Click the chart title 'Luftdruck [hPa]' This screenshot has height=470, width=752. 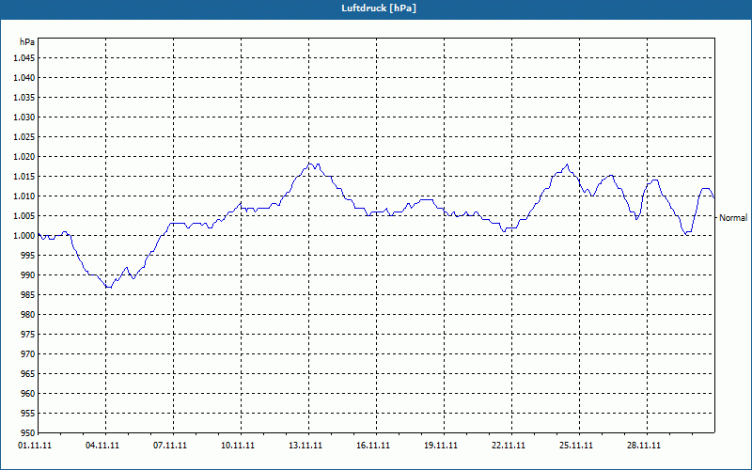[379, 8]
